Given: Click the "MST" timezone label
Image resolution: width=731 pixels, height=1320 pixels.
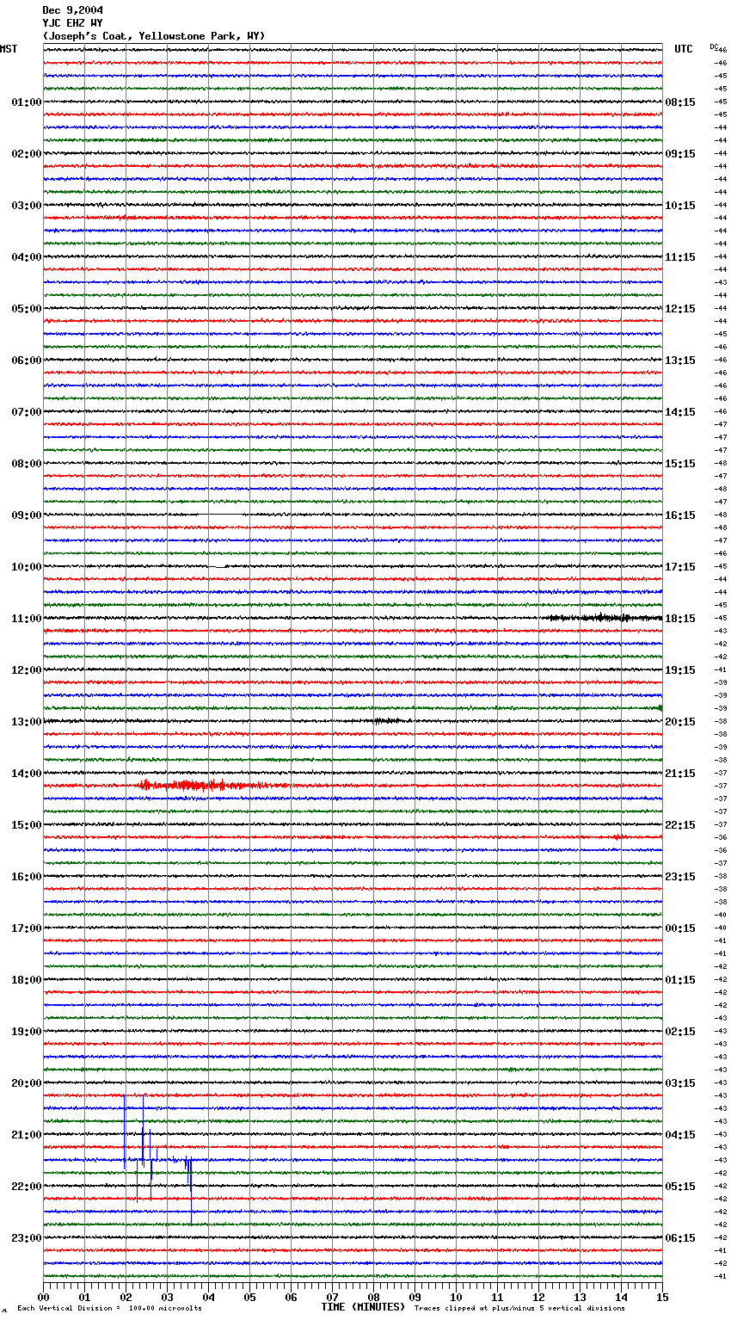Looking at the screenshot, I should pyautogui.click(x=9, y=49).
